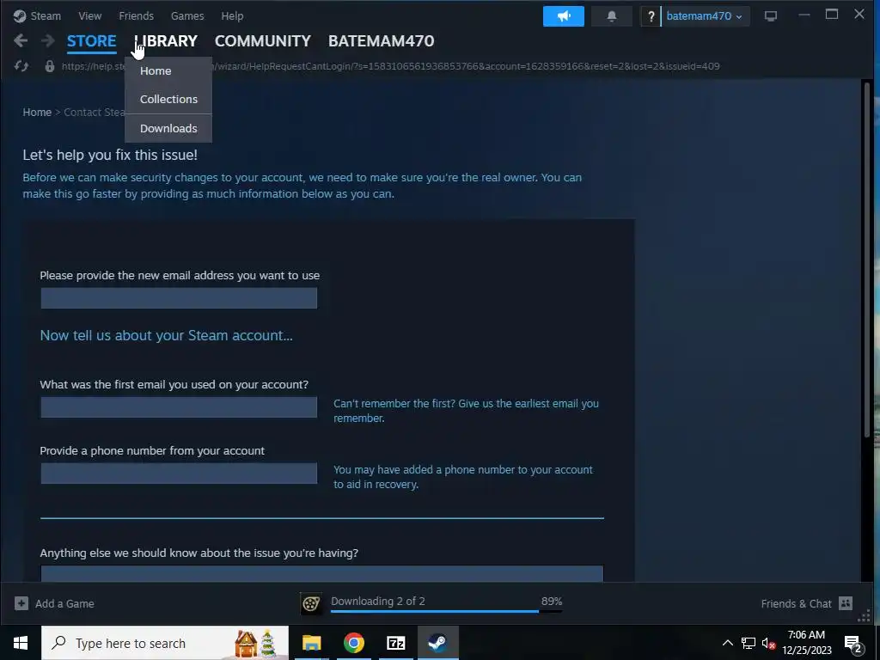The image size is (880, 660).
Task: Go forward with the right arrow
Action: click(x=48, y=40)
